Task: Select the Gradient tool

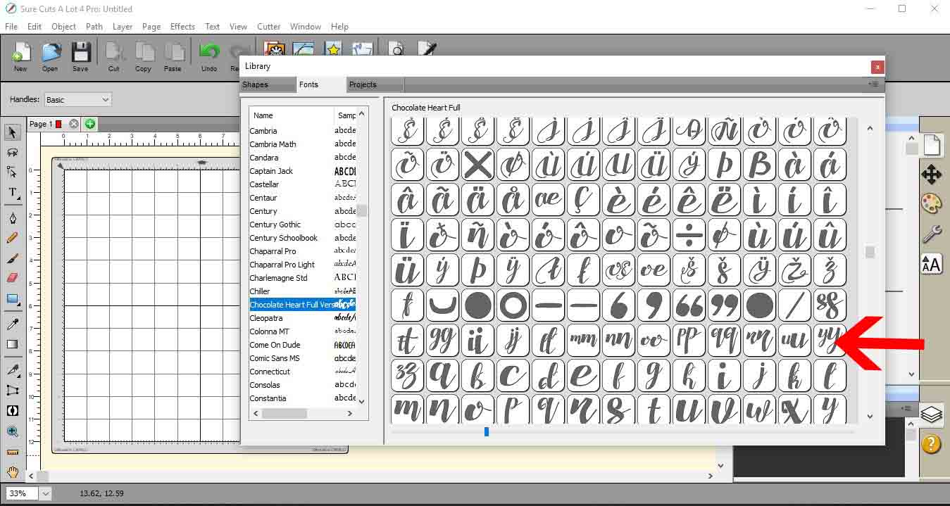Action: 12,344
